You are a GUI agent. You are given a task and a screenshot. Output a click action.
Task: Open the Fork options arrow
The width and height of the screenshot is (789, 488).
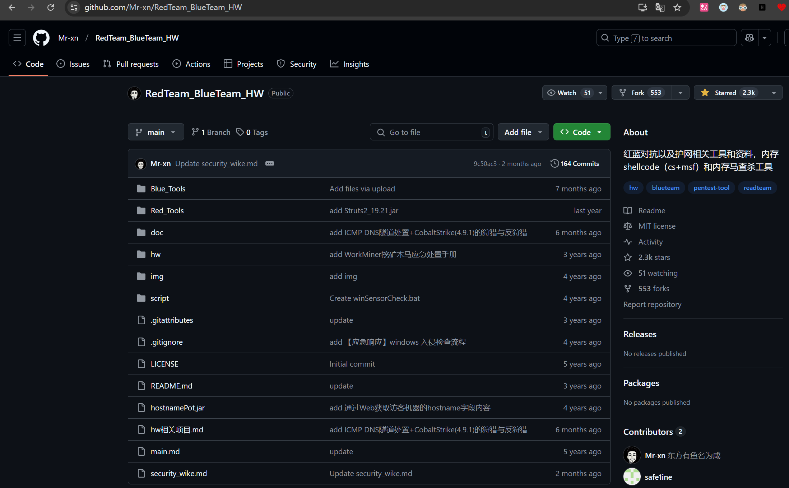pyautogui.click(x=680, y=93)
